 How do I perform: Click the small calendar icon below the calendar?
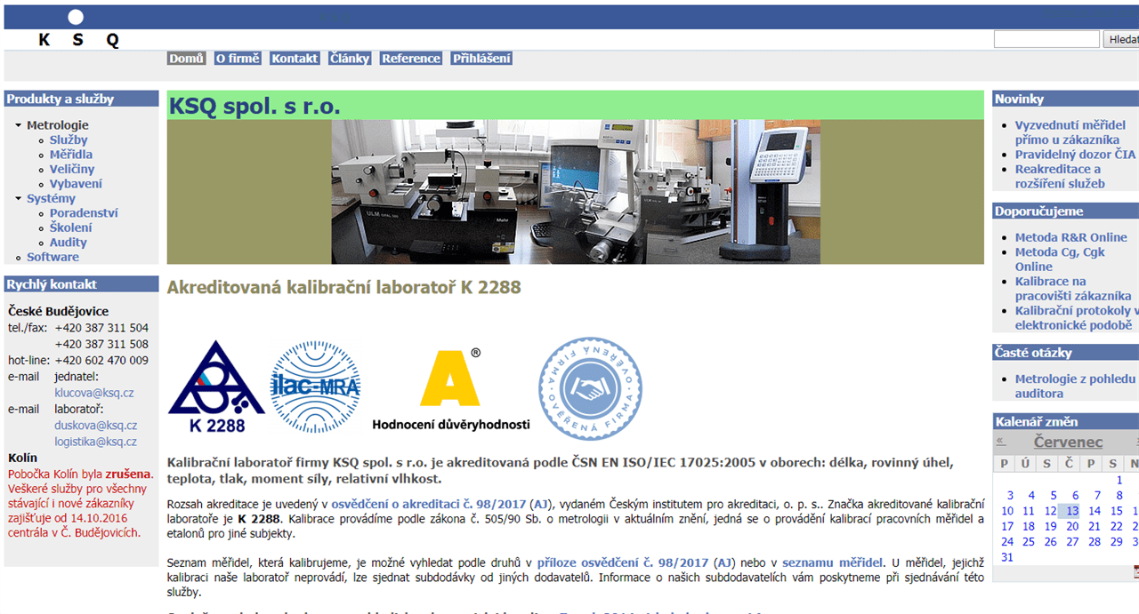[1135, 571]
